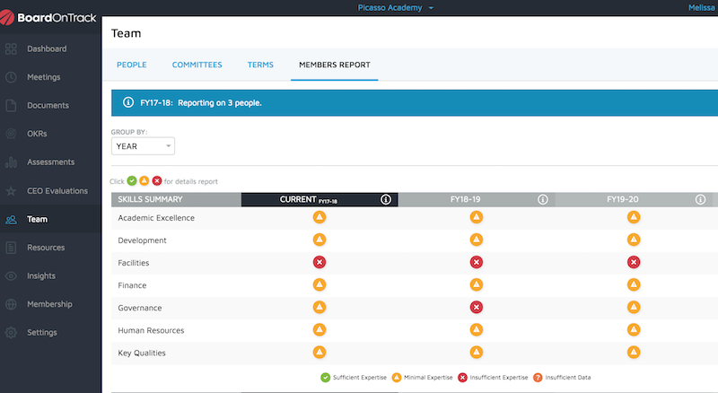Click the Human Resources row label
The width and height of the screenshot is (718, 393).
point(151,331)
